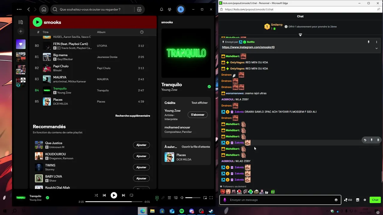
Task: Open Spotify mini player
Action: 205,198
